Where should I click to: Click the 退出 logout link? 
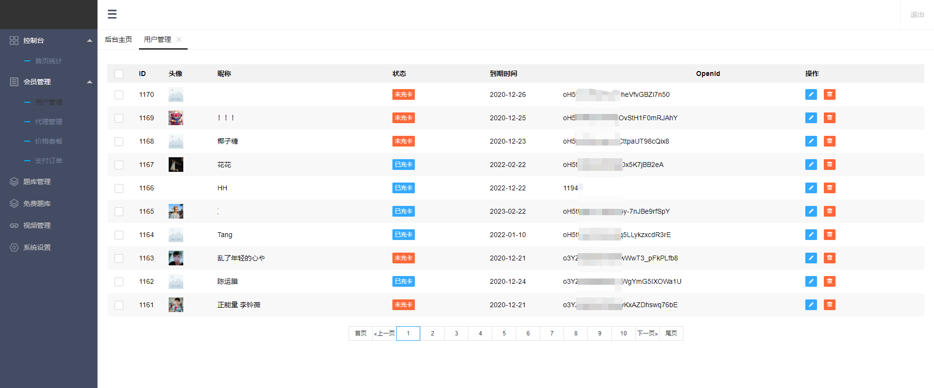(x=917, y=15)
